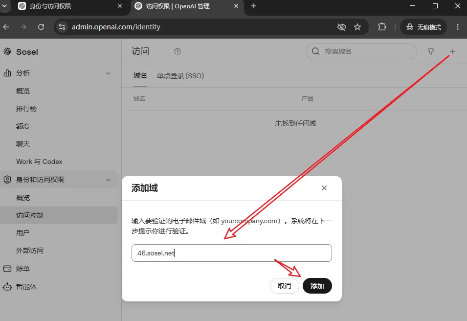This screenshot has height=321, width=467.
Task: Open 排行榜 in the sidebar
Action: 26,109
